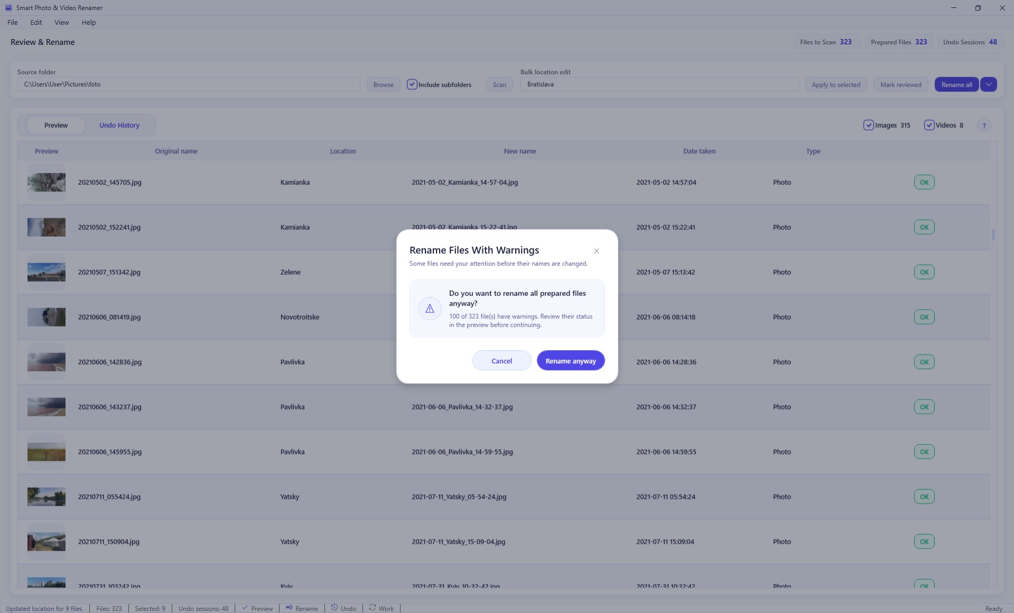Click Novotroitske location cell
The image size is (1014, 613).
pyautogui.click(x=300, y=317)
